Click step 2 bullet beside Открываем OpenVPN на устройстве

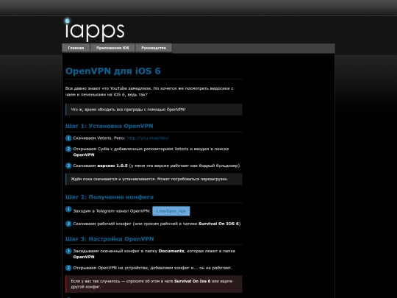(x=68, y=268)
